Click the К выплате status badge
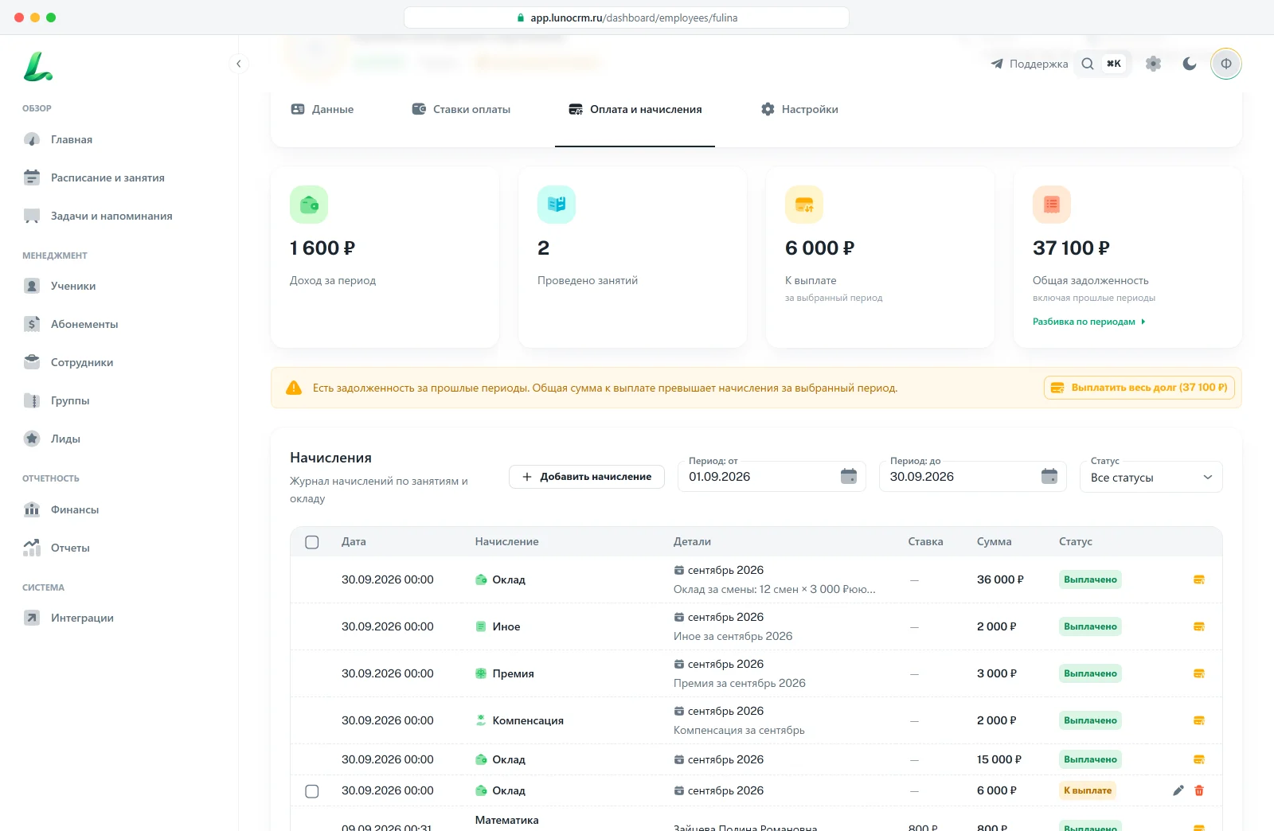Viewport: 1274px width, 831px height. tap(1088, 790)
